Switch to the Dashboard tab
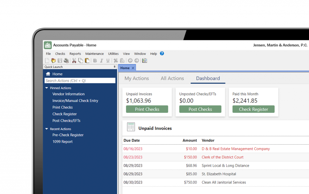This screenshot has height=194, width=309. [208, 78]
